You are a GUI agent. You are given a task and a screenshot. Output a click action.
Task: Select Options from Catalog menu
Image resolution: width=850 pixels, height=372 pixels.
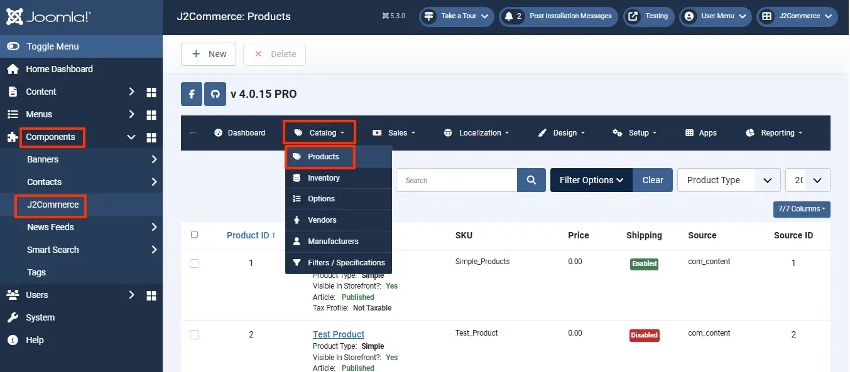pyautogui.click(x=339, y=199)
